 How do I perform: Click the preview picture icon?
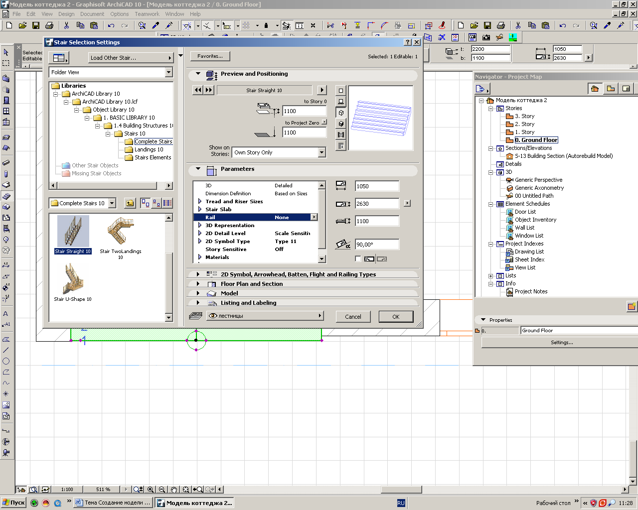[341, 134]
